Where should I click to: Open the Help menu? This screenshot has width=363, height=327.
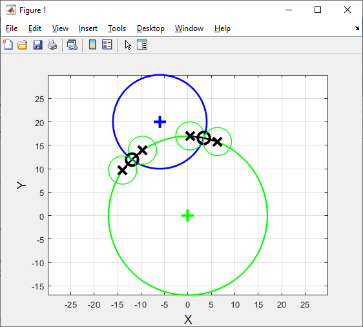222,28
